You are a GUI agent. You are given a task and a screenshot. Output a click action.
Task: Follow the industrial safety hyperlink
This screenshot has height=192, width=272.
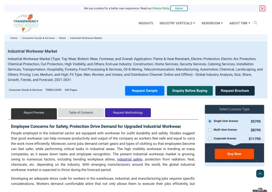click(x=130, y=159)
